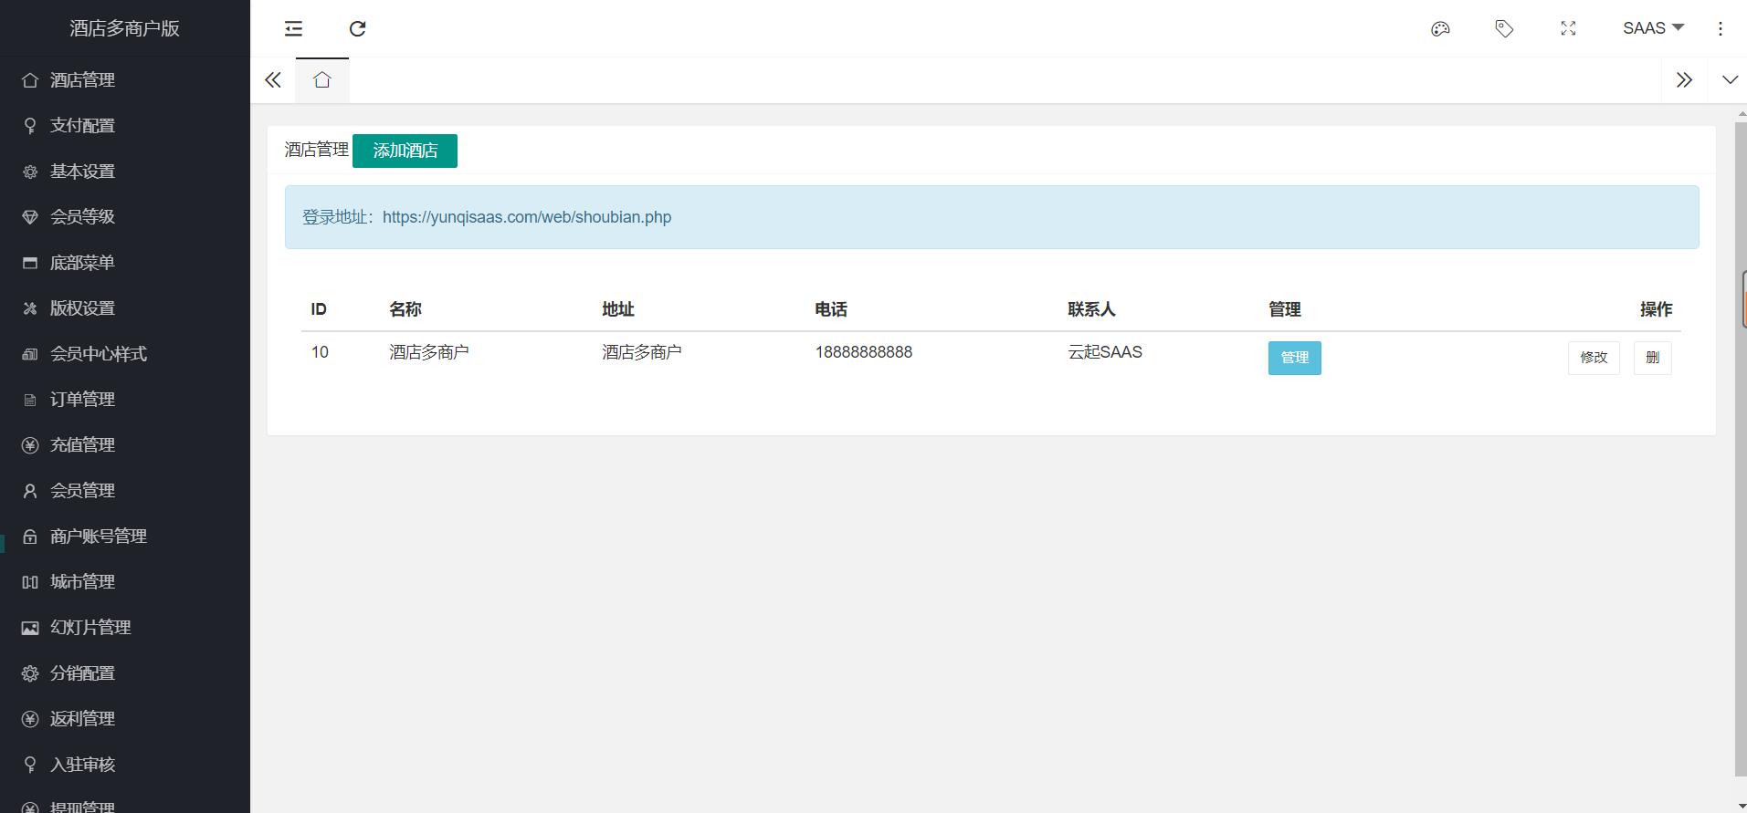Delete hotel row using 删 button
Viewport: 1747px width, 813px height.
click(x=1652, y=358)
